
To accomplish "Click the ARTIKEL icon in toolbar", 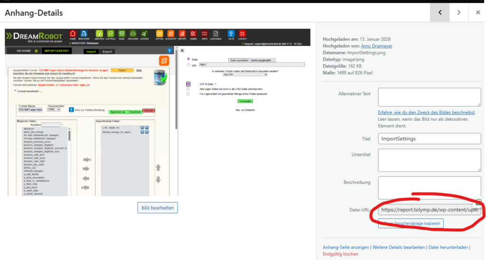I will click(159, 34).
